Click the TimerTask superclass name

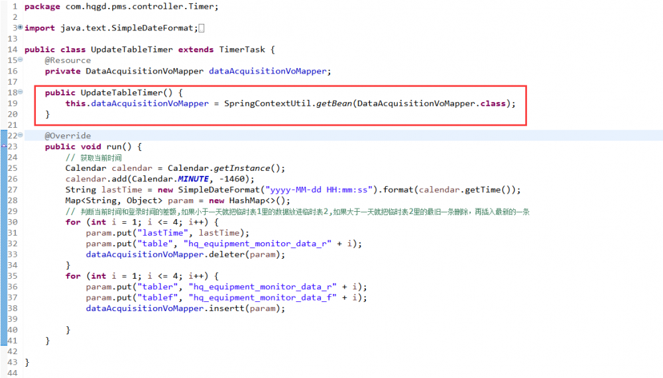click(242, 50)
